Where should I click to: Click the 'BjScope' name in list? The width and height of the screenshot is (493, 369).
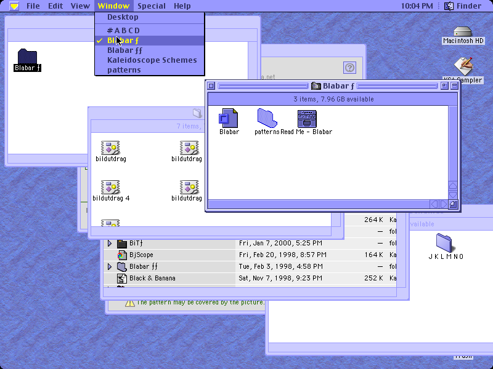tap(141, 255)
